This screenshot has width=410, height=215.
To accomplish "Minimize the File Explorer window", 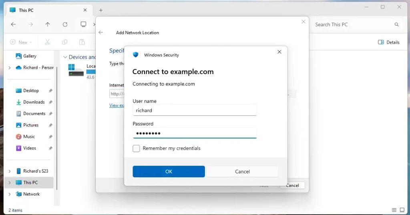I will (x=367, y=7).
